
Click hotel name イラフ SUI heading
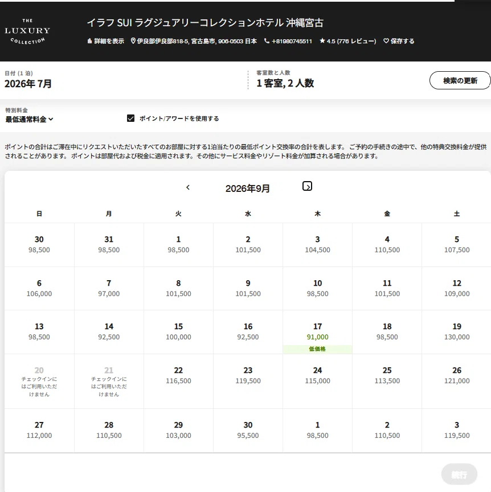205,23
